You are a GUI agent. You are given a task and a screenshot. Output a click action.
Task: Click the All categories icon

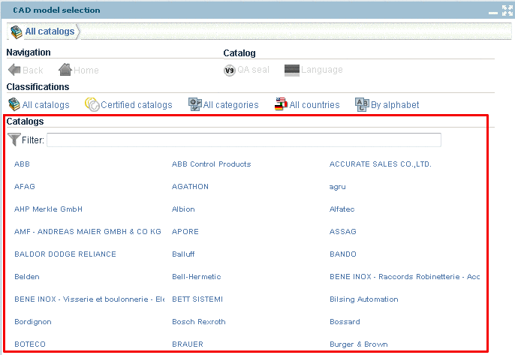coord(194,105)
